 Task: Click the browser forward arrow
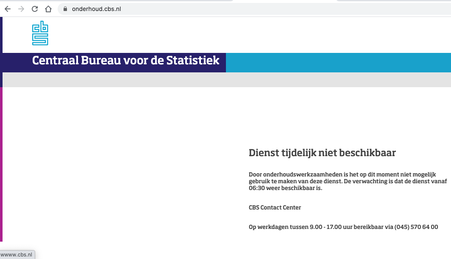[21, 9]
